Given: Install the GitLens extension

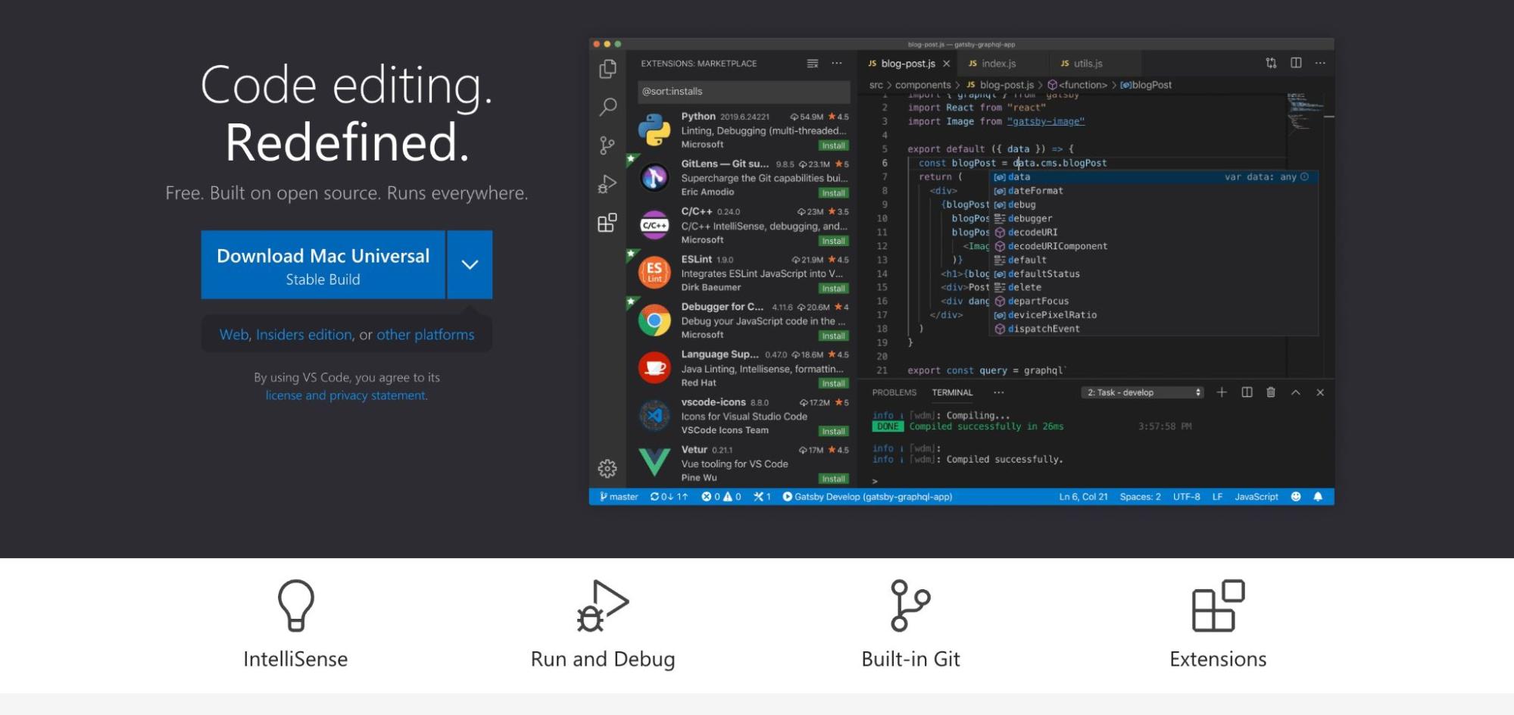Looking at the screenshot, I should (x=834, y=193).
